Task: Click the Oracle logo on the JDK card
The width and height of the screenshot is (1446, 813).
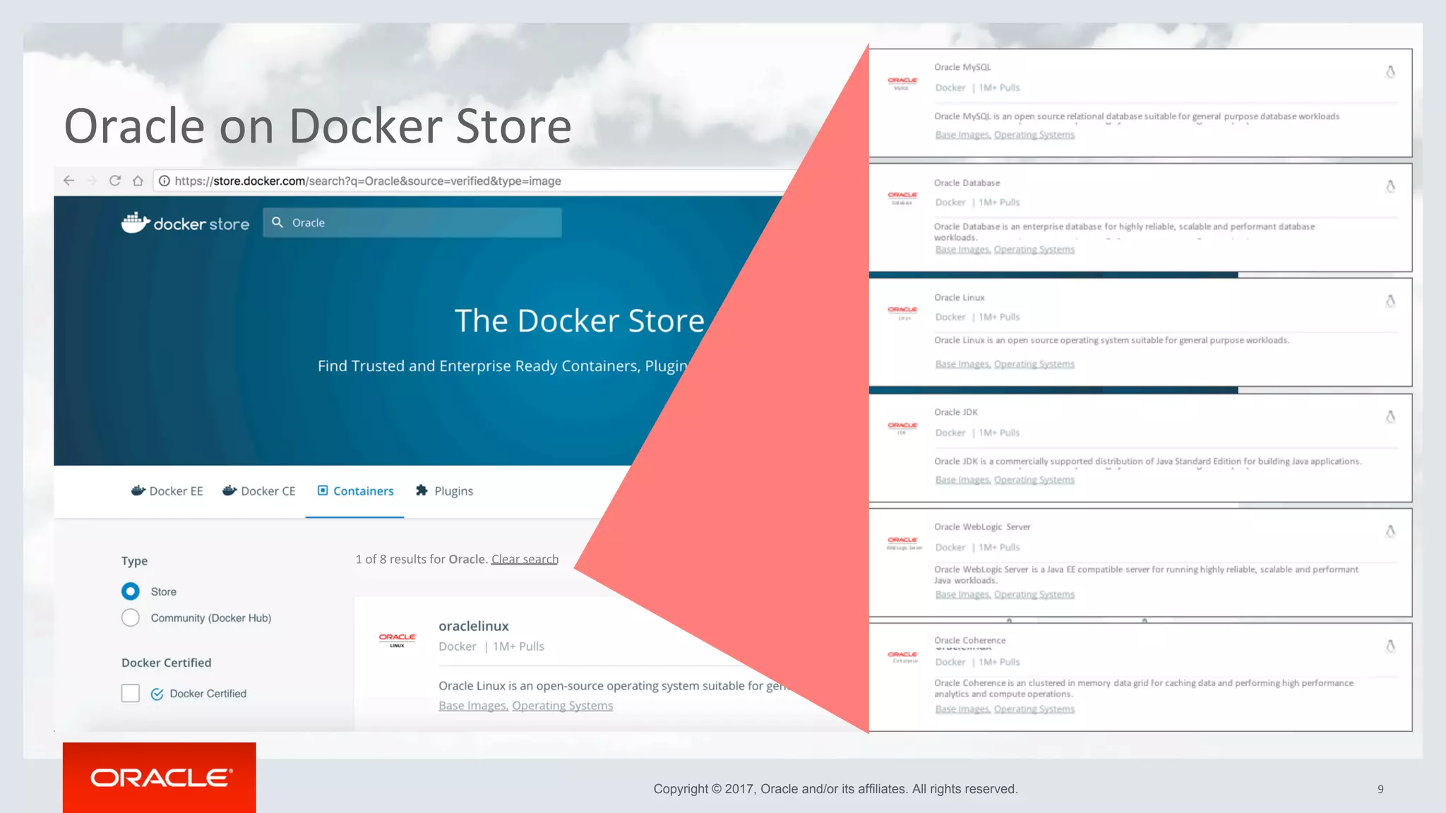Action: click(902, 428)
